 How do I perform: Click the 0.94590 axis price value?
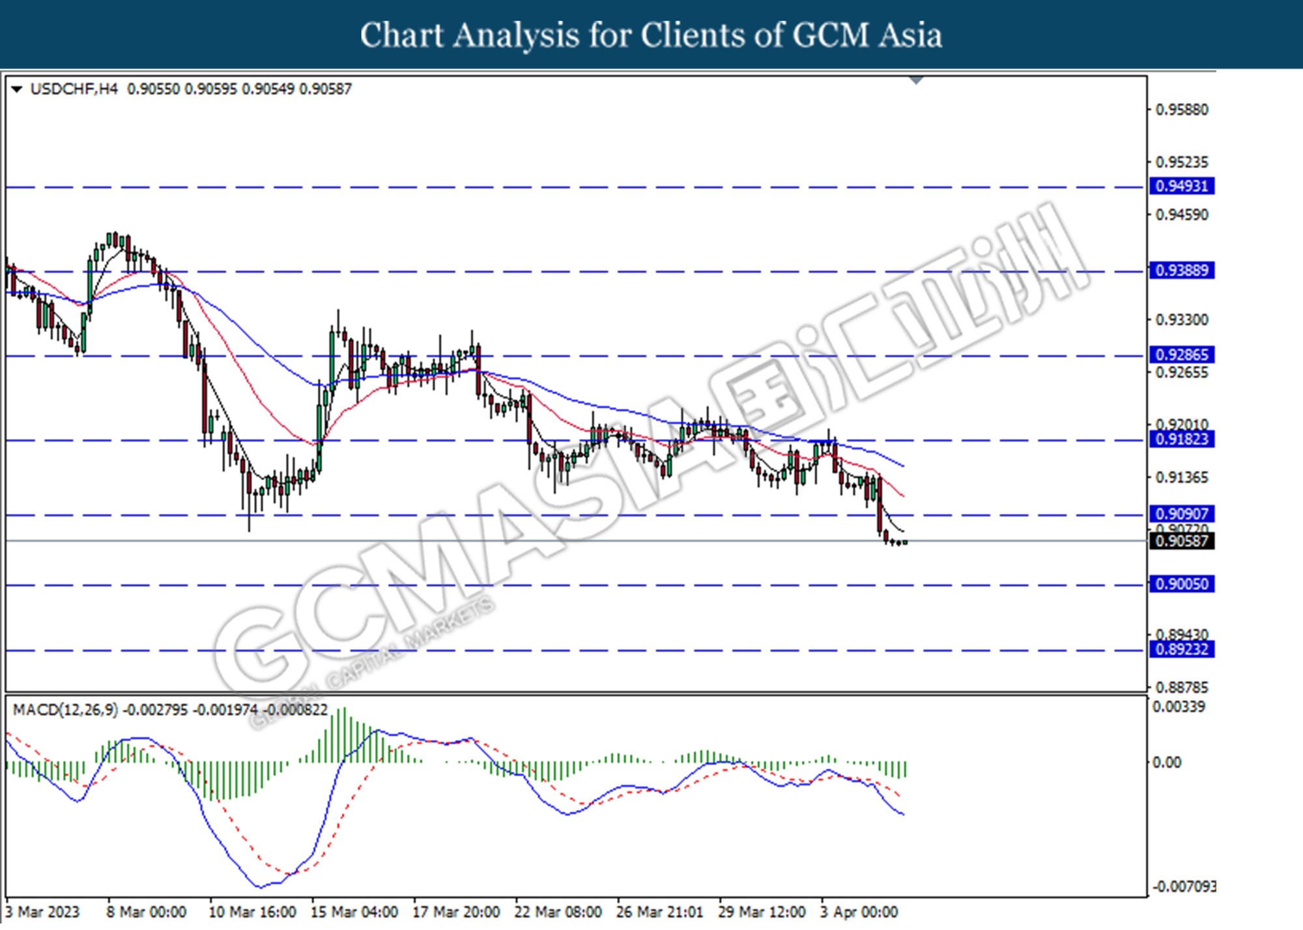tap(1182, 215)
